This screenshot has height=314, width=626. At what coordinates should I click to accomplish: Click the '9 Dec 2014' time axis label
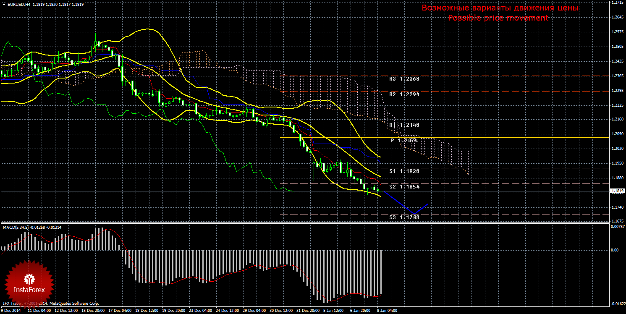pos(11,311)
